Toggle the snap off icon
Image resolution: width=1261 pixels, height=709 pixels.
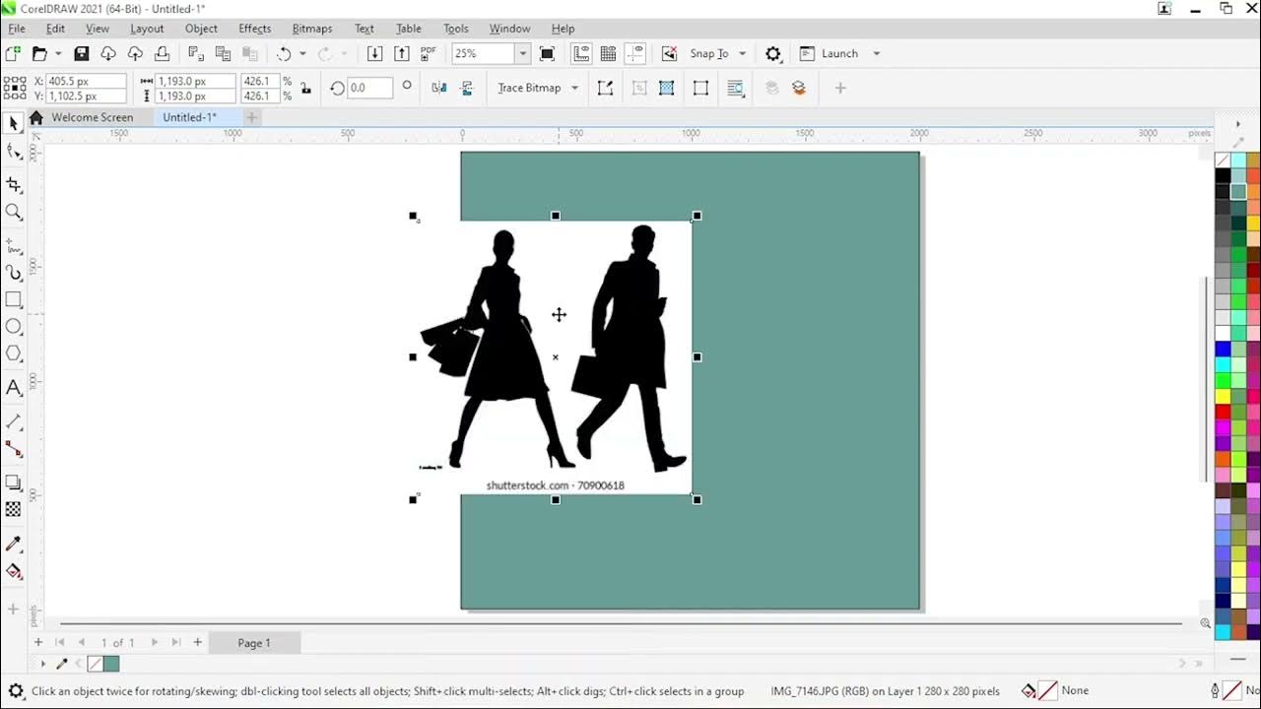pos(670,54)
